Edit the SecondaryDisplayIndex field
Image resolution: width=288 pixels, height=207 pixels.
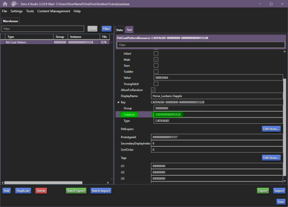click(x=217, y=144)
